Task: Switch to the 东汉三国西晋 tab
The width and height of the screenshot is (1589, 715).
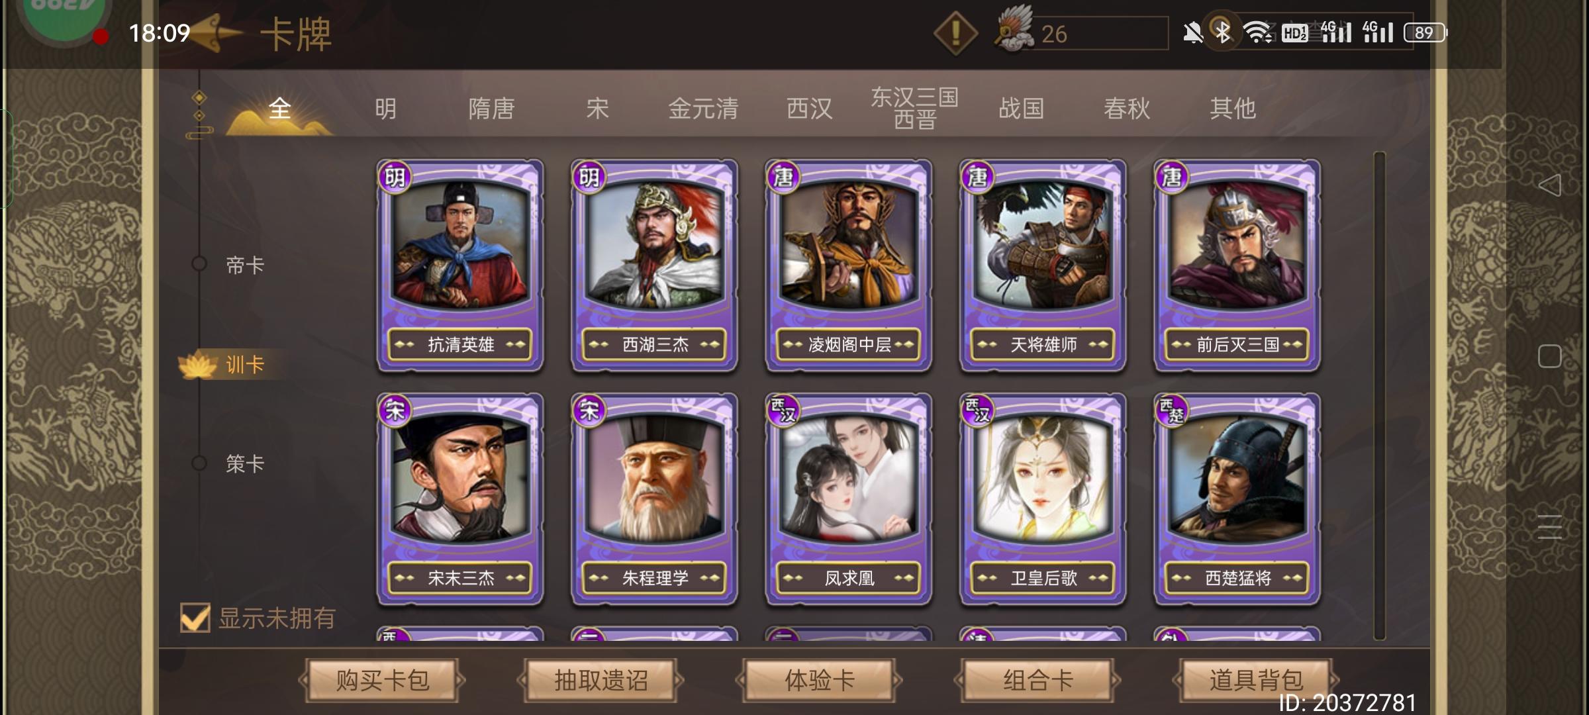Action: click(x=914, y=108)
